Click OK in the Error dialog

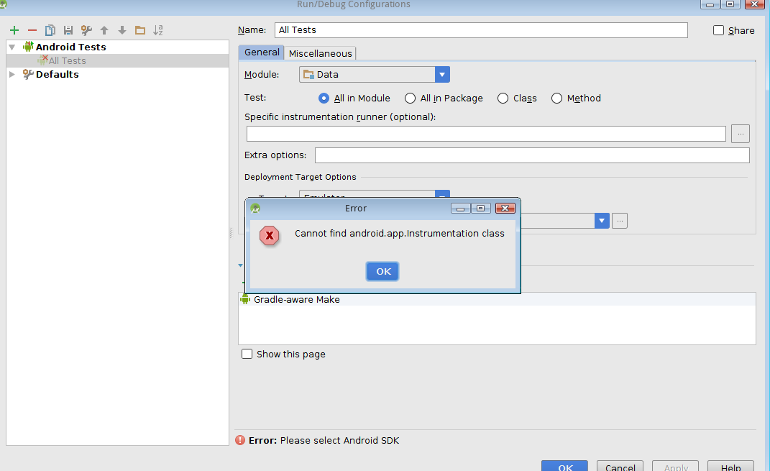382,271
